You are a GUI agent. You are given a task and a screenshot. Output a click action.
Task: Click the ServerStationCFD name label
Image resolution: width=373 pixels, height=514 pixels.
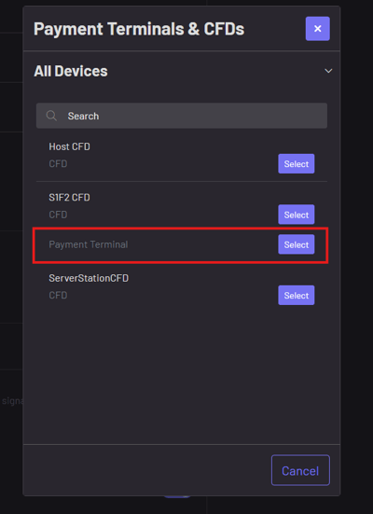click(x=89, y=278)
